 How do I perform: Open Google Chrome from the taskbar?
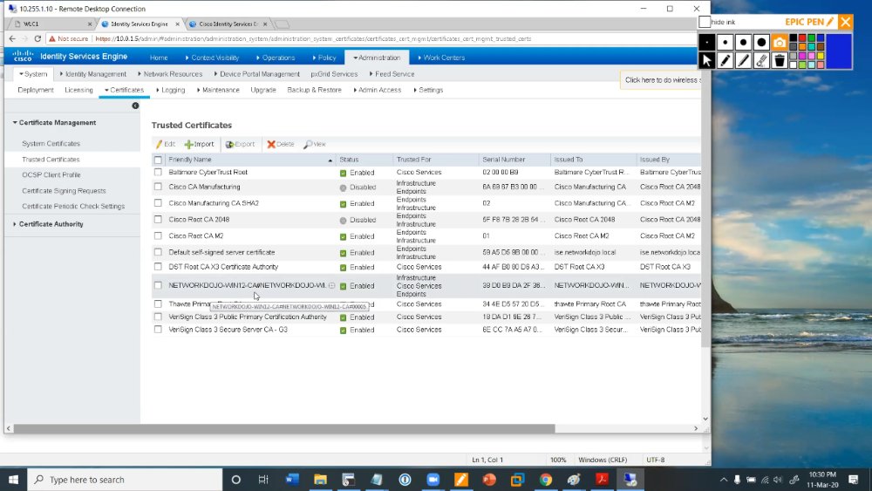click(x=546, y=480)
